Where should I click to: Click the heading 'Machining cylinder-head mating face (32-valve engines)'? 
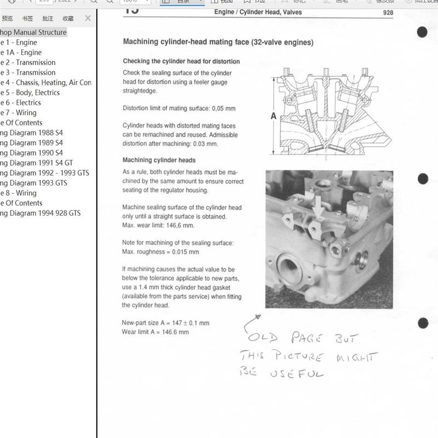218,42
